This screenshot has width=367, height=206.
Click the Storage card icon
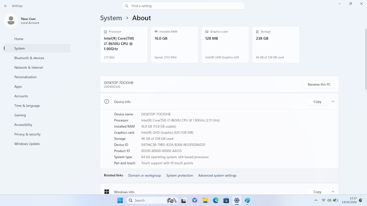257,32
